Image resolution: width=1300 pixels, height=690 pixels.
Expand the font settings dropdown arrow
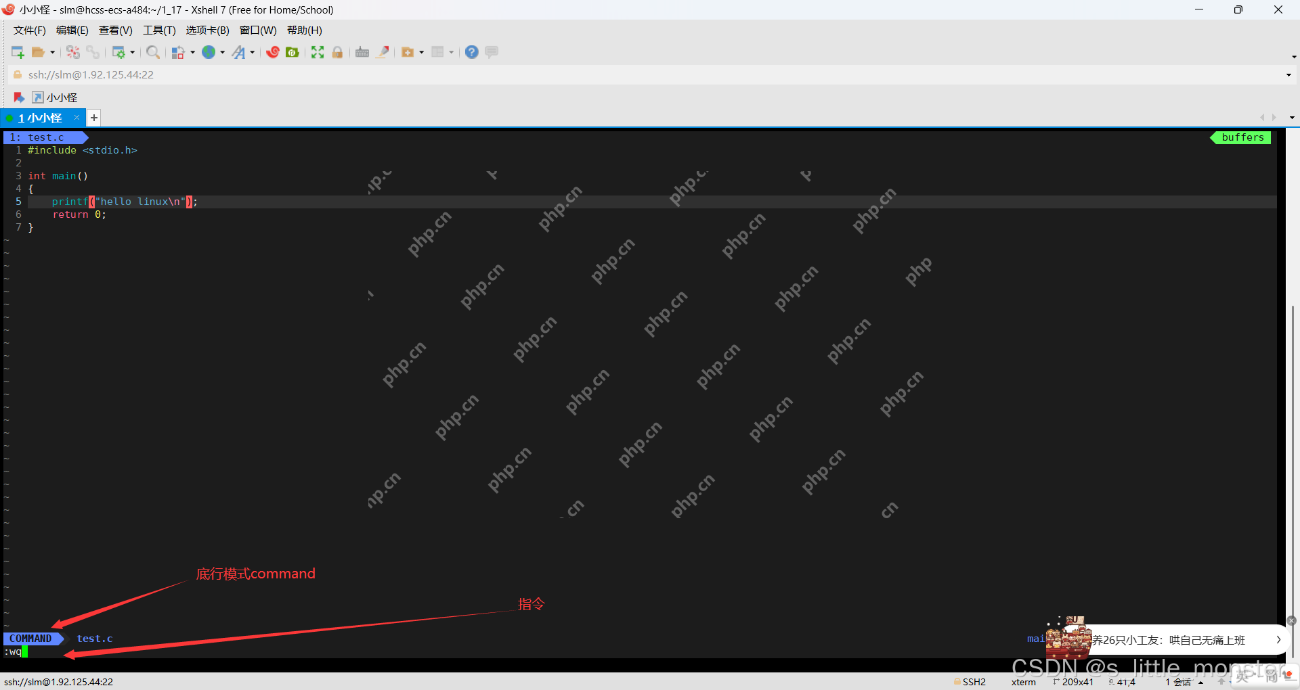click(252, 52)
